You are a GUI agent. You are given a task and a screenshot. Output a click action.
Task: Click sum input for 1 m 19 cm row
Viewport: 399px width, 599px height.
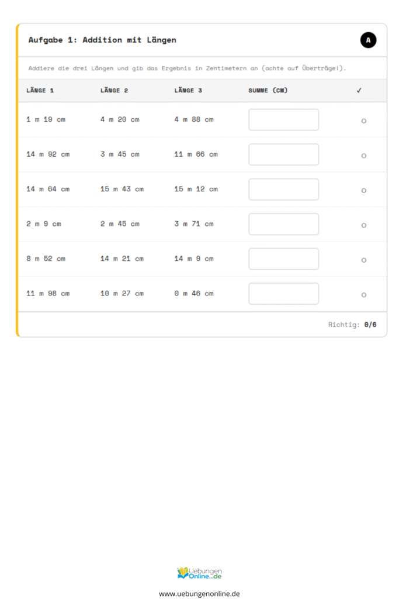[283, 120]
